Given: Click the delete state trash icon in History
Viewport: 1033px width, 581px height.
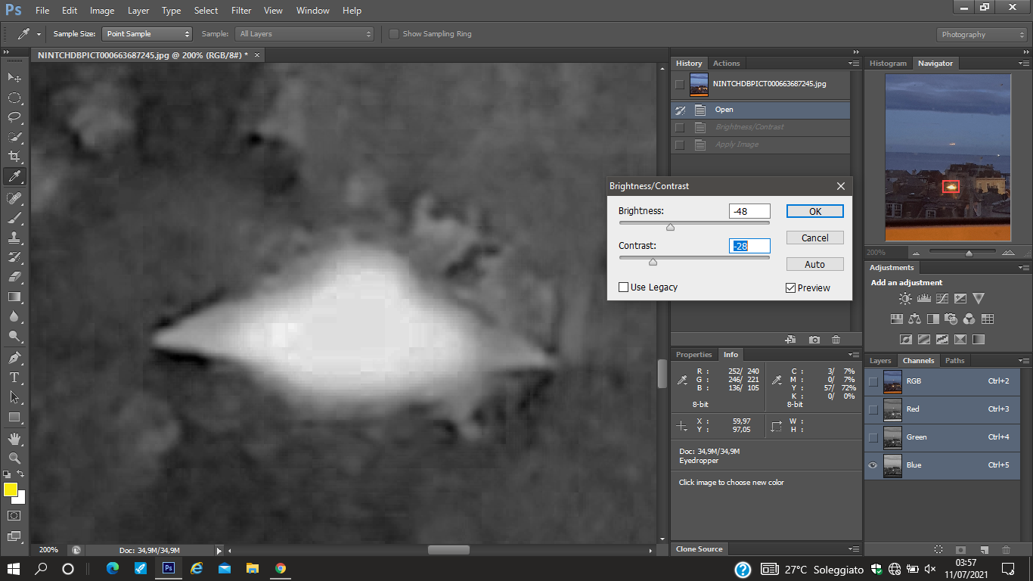Looking at the screenshot, I should 836,340.
